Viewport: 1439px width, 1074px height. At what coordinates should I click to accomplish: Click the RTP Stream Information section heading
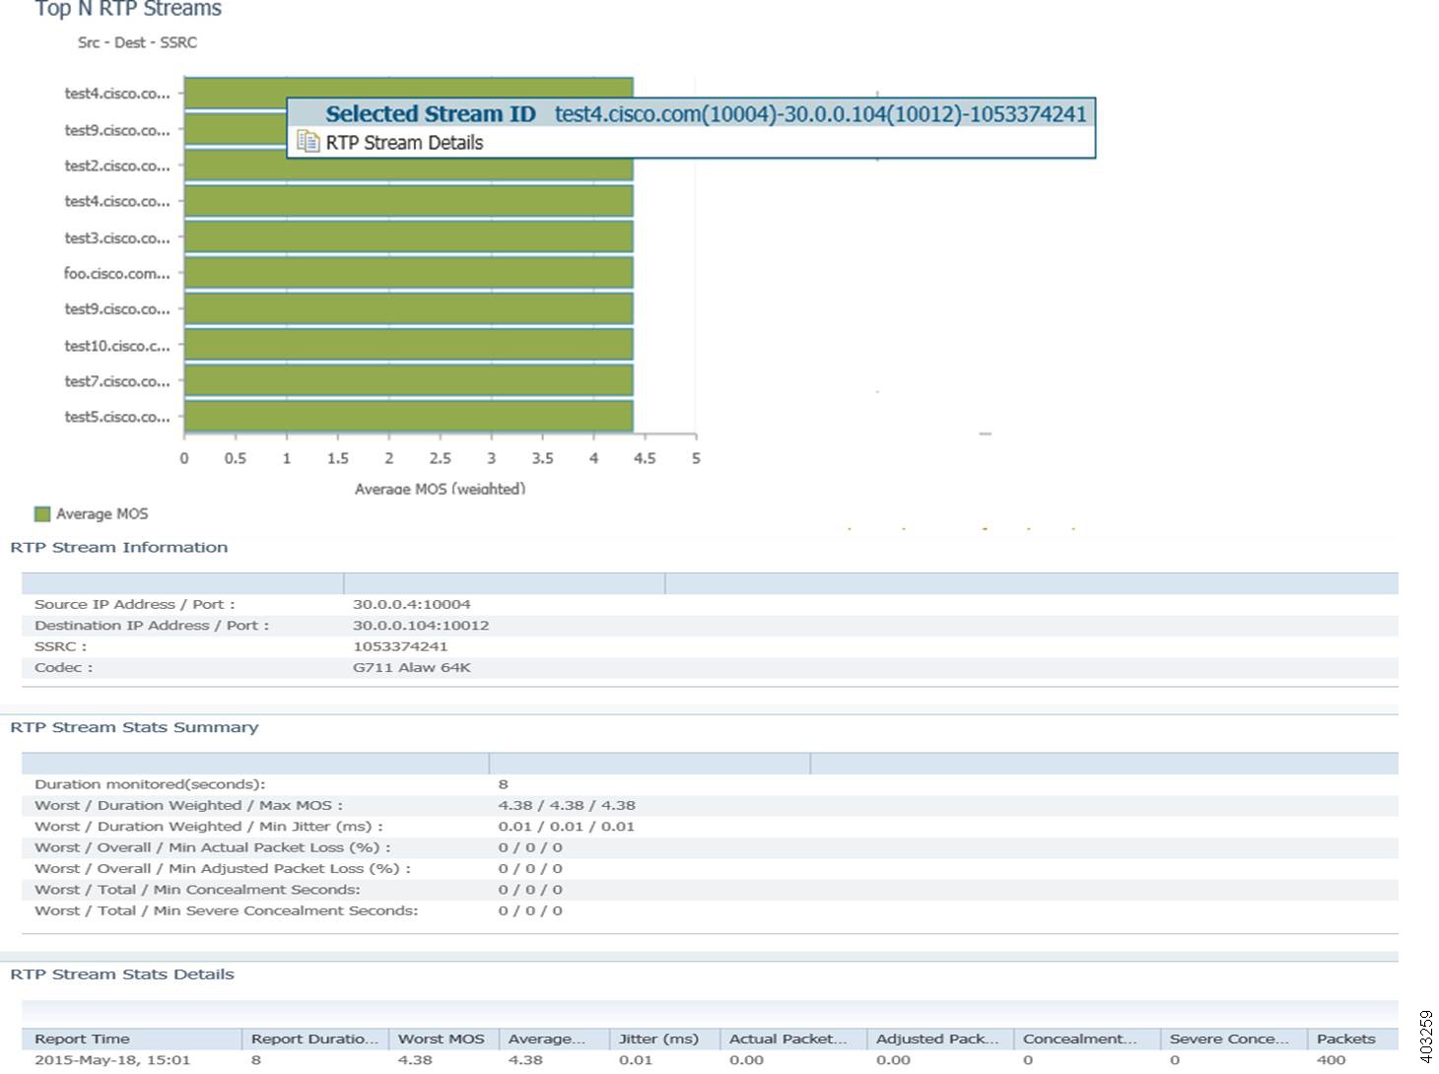click(x=118, y=547)
